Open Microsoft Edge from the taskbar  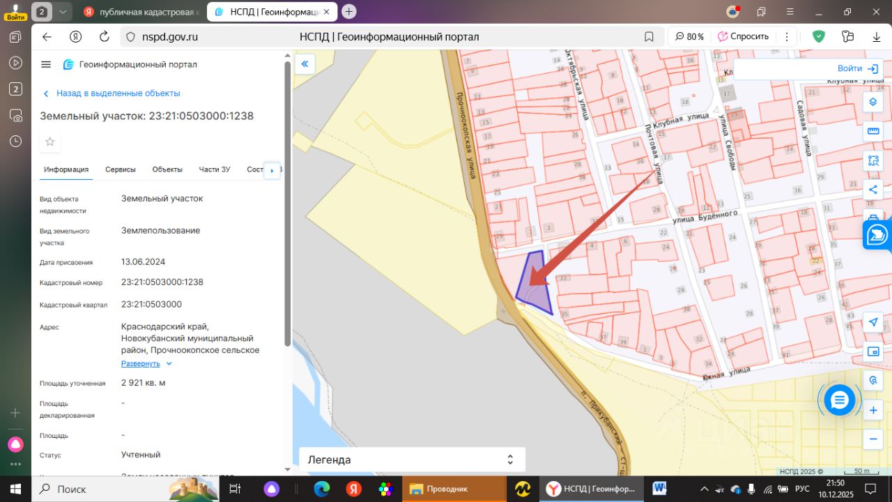(321, 489)
